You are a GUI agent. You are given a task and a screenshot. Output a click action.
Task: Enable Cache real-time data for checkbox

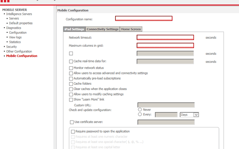pos(71,62)
